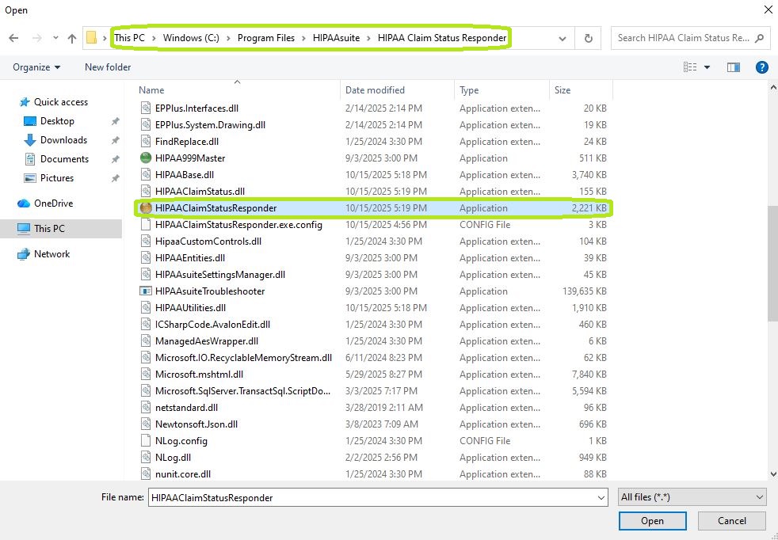Click the NLog.config file icon
The height and width of the screenshot is (540, 778).
pyautogui.click(x=145, y=441)
